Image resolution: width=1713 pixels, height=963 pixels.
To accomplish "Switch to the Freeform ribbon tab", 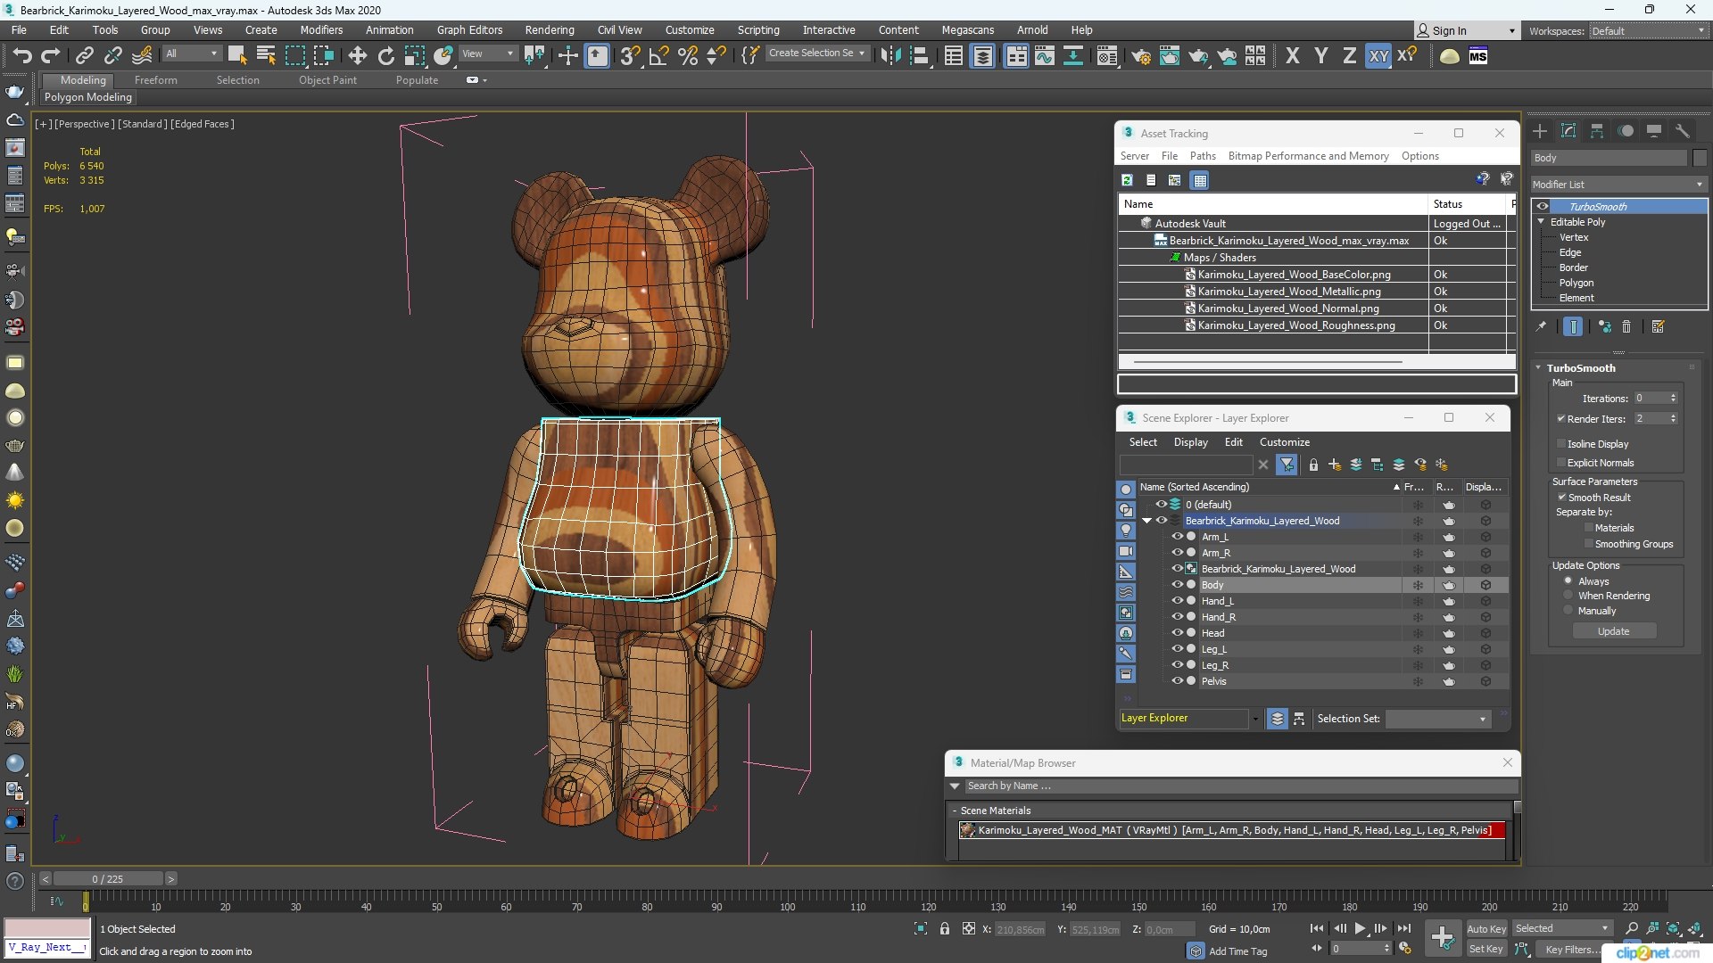I will [156, 80].
